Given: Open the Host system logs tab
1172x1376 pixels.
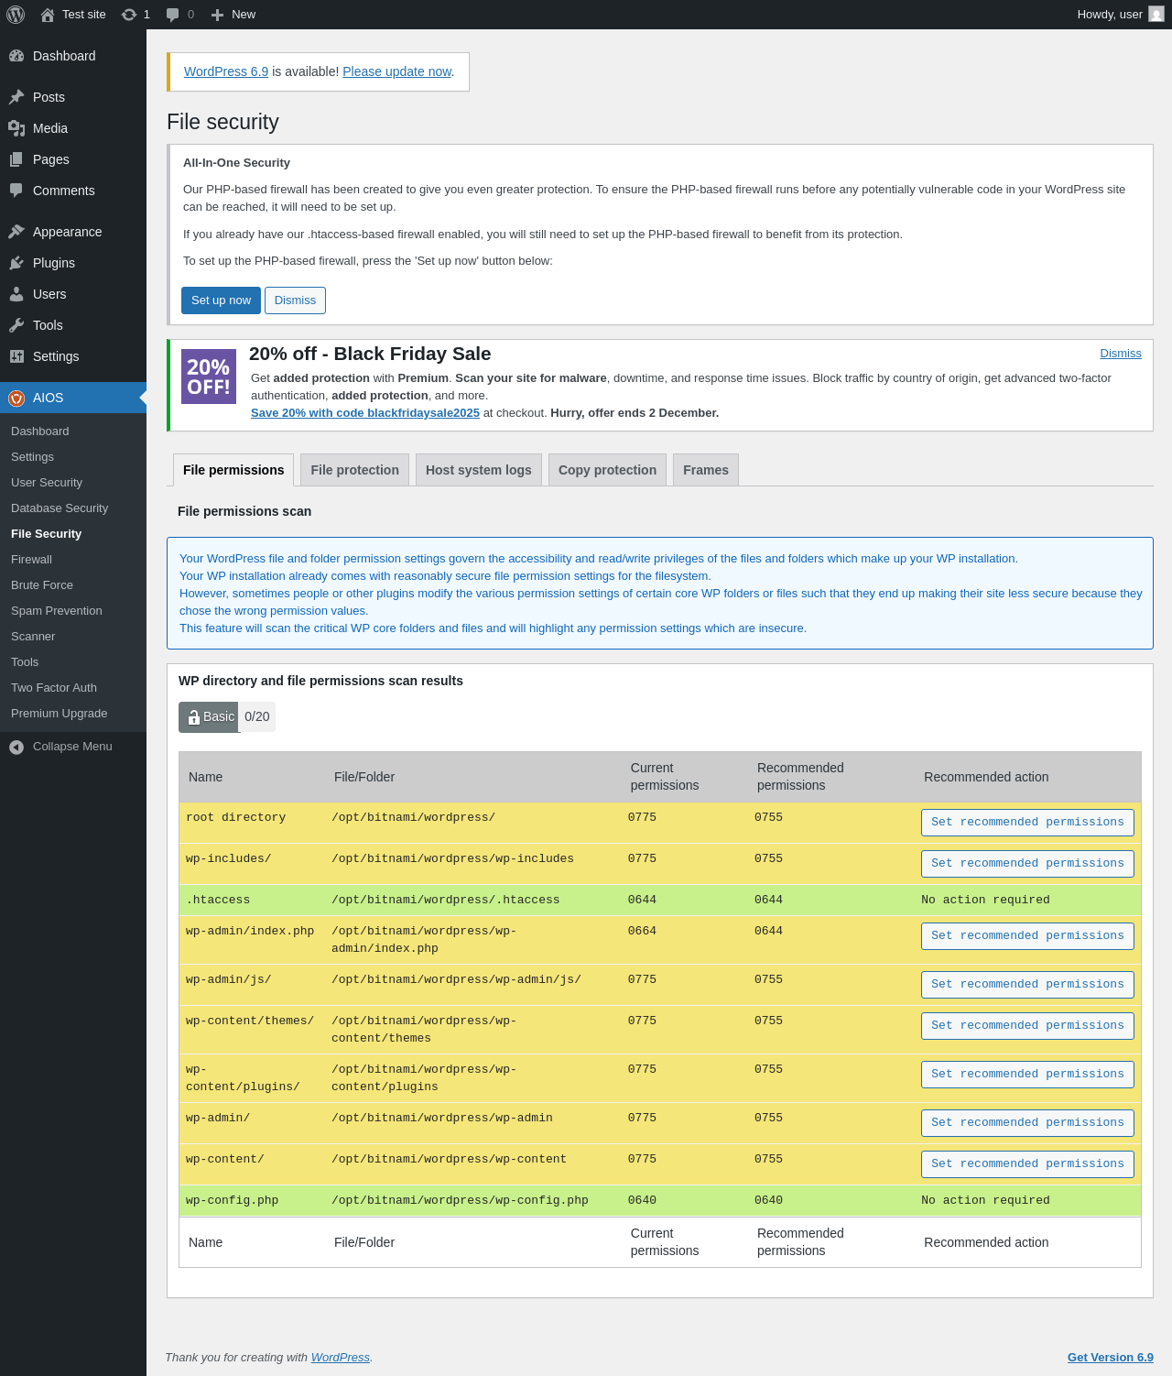Looking at the screenshot, I should [479, 470].
